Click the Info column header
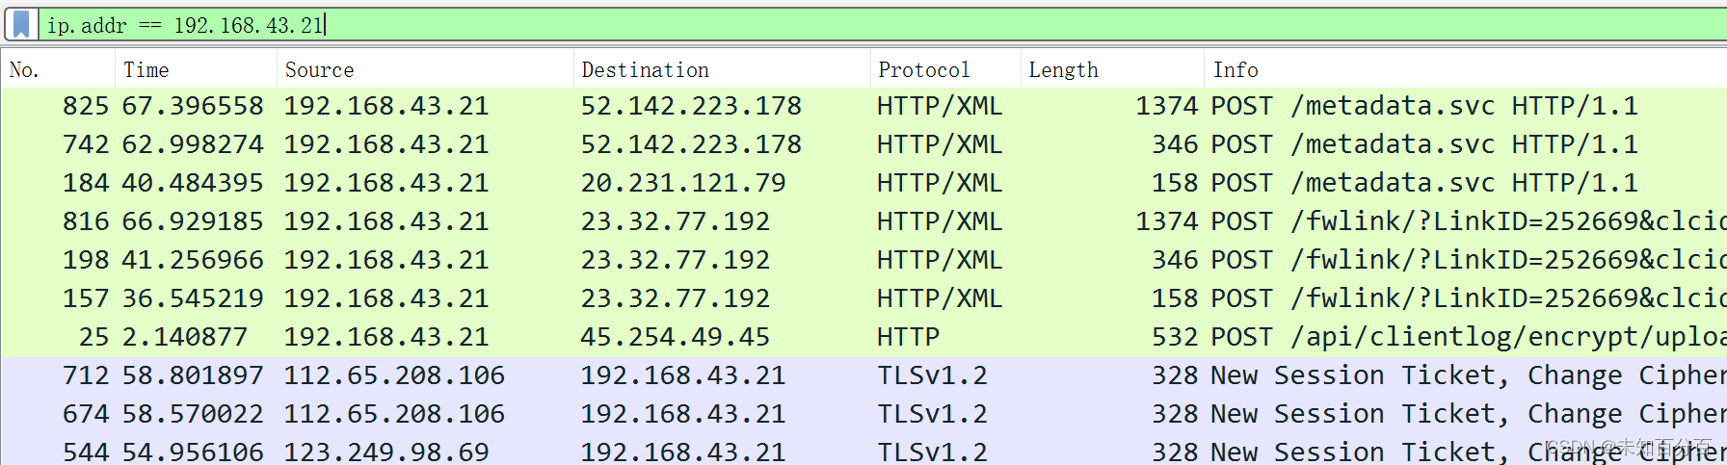The height and width of the screenshot is (465, 1727). point(1466,70)
